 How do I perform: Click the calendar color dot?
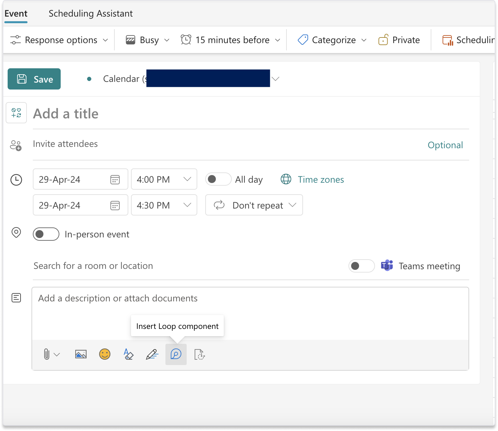click(90, 79)
